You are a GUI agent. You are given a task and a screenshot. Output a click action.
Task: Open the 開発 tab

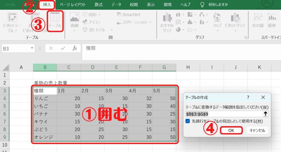[x=168, y=5]
